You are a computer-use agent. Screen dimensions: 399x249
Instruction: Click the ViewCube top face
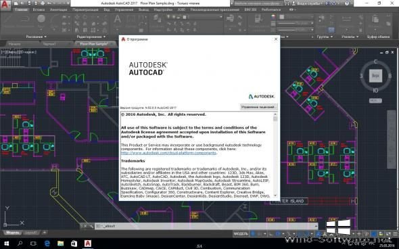click(x=375, y=76)
